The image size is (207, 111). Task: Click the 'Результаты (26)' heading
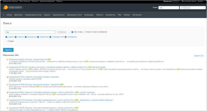click(11, 55)
